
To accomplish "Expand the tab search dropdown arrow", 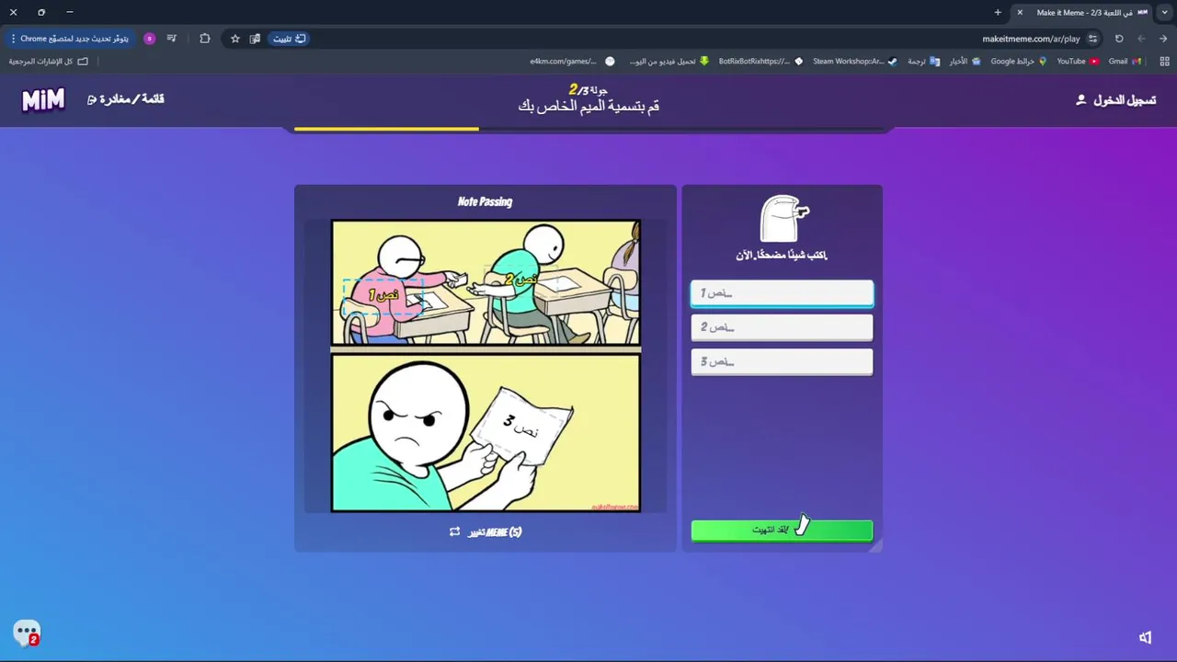I will (1164, 13).
